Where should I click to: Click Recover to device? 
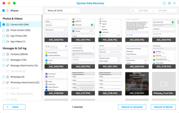[x=163, y=107]
